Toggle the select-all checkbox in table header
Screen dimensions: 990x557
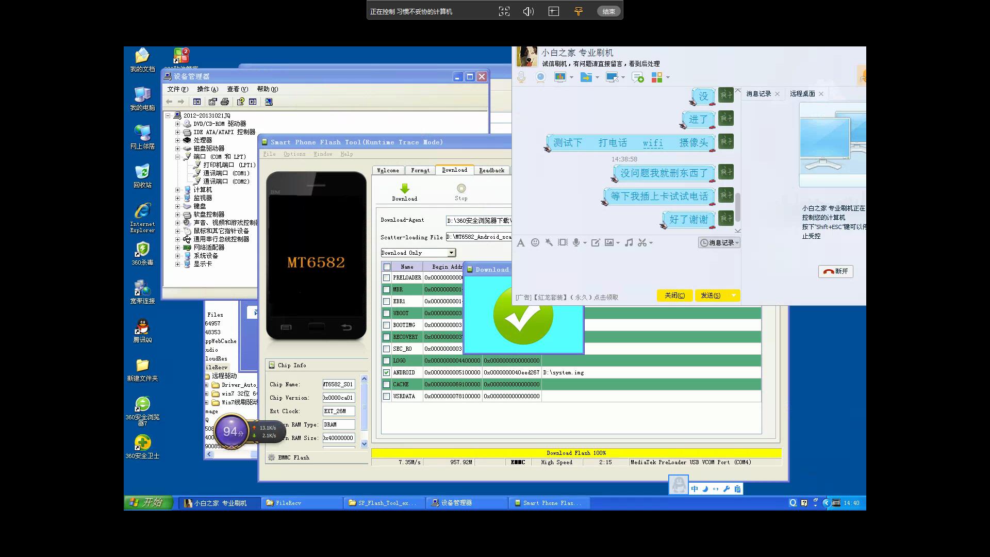[387, 267]
